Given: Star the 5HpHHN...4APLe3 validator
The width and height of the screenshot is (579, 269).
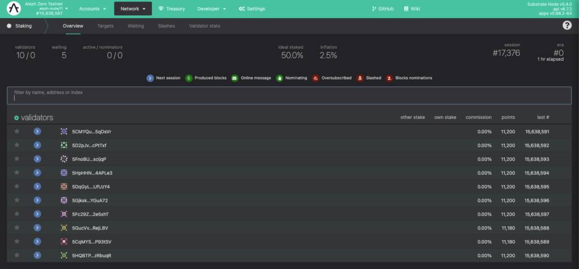Looking at the screenshot, I should coord(16,173).
